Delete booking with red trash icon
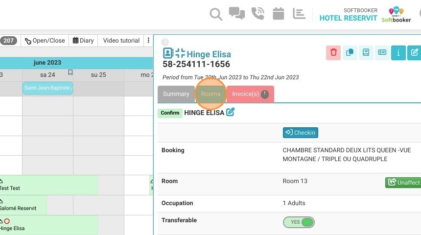 [x=333, y=52]
